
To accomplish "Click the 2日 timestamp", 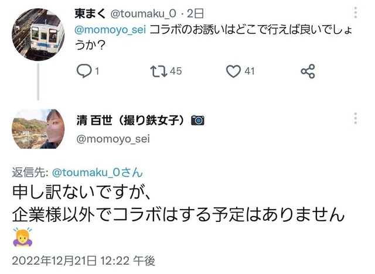I will [x=195, y=13].
